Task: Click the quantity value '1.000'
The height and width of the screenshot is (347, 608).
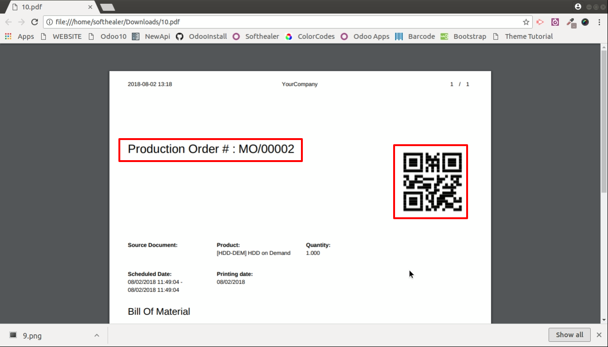Action: 313,253
